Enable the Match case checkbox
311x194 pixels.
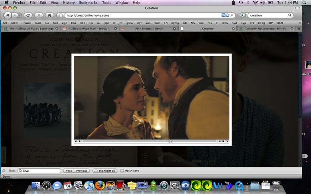(122, 171)
